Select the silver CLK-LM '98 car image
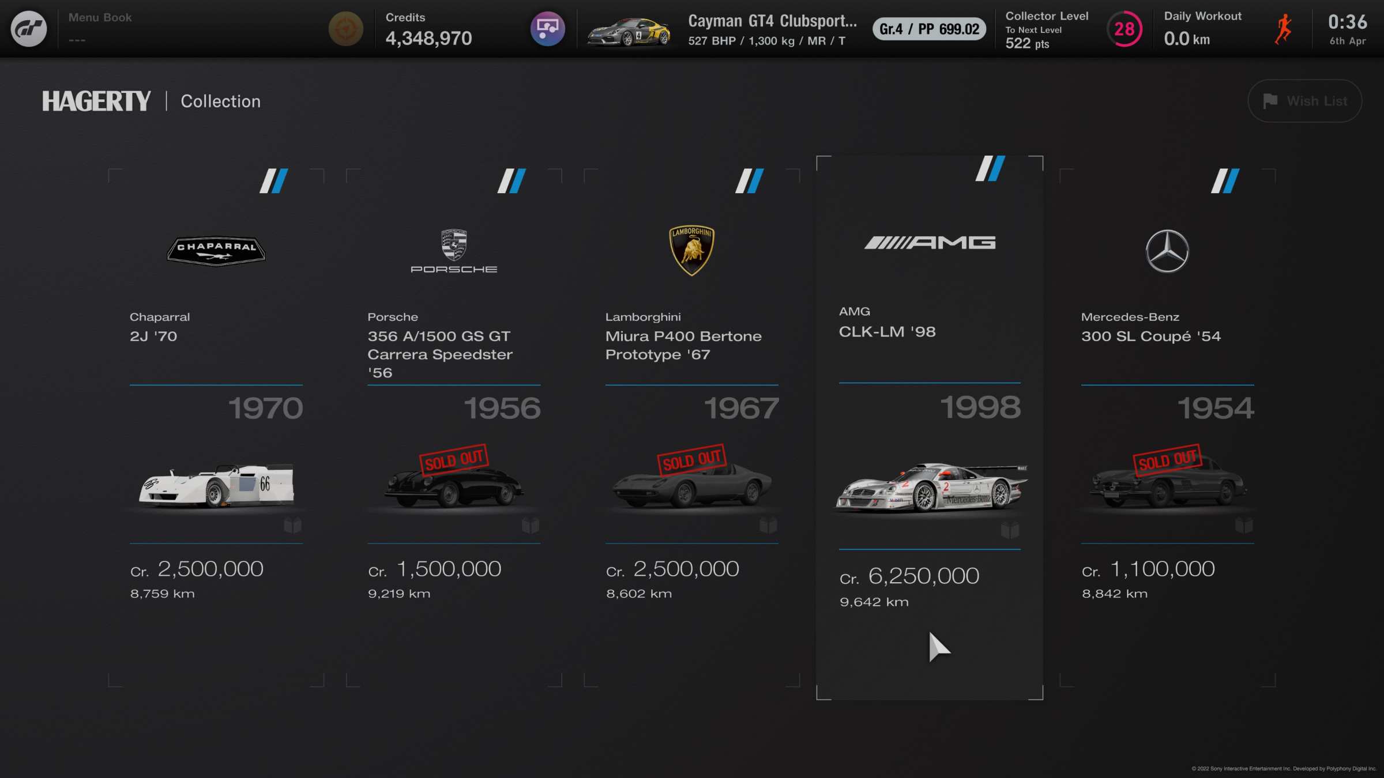The width and height of the screenshot is (1384, 778). coord(931,487)
